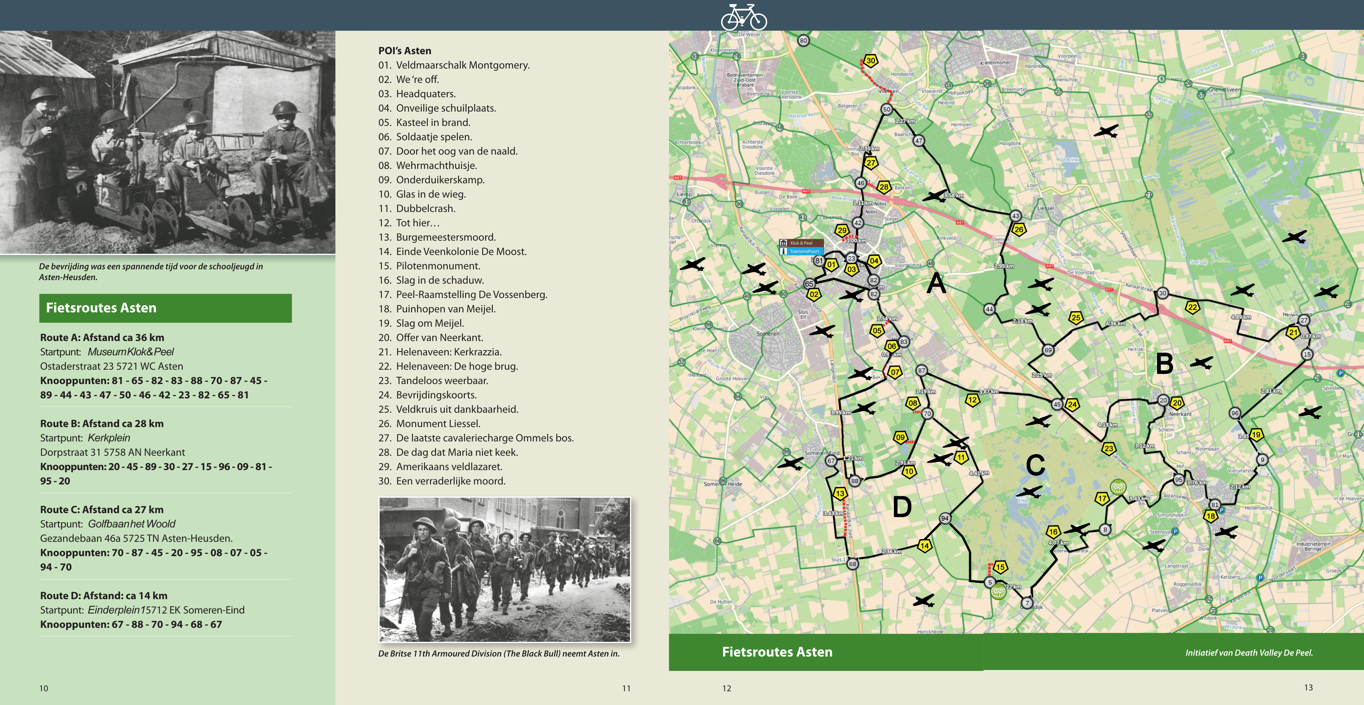Screen dimensions: 1364x705
Task: Select yellow POI marker 21 on the map
Action: click(1293, 333)
